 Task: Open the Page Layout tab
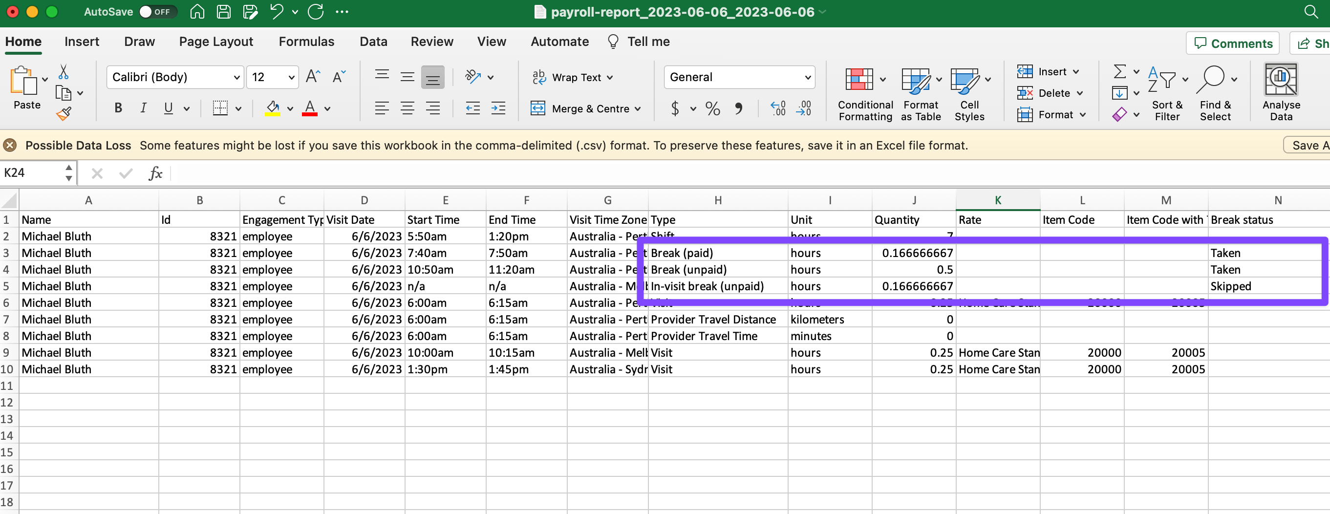click(216, 41)
